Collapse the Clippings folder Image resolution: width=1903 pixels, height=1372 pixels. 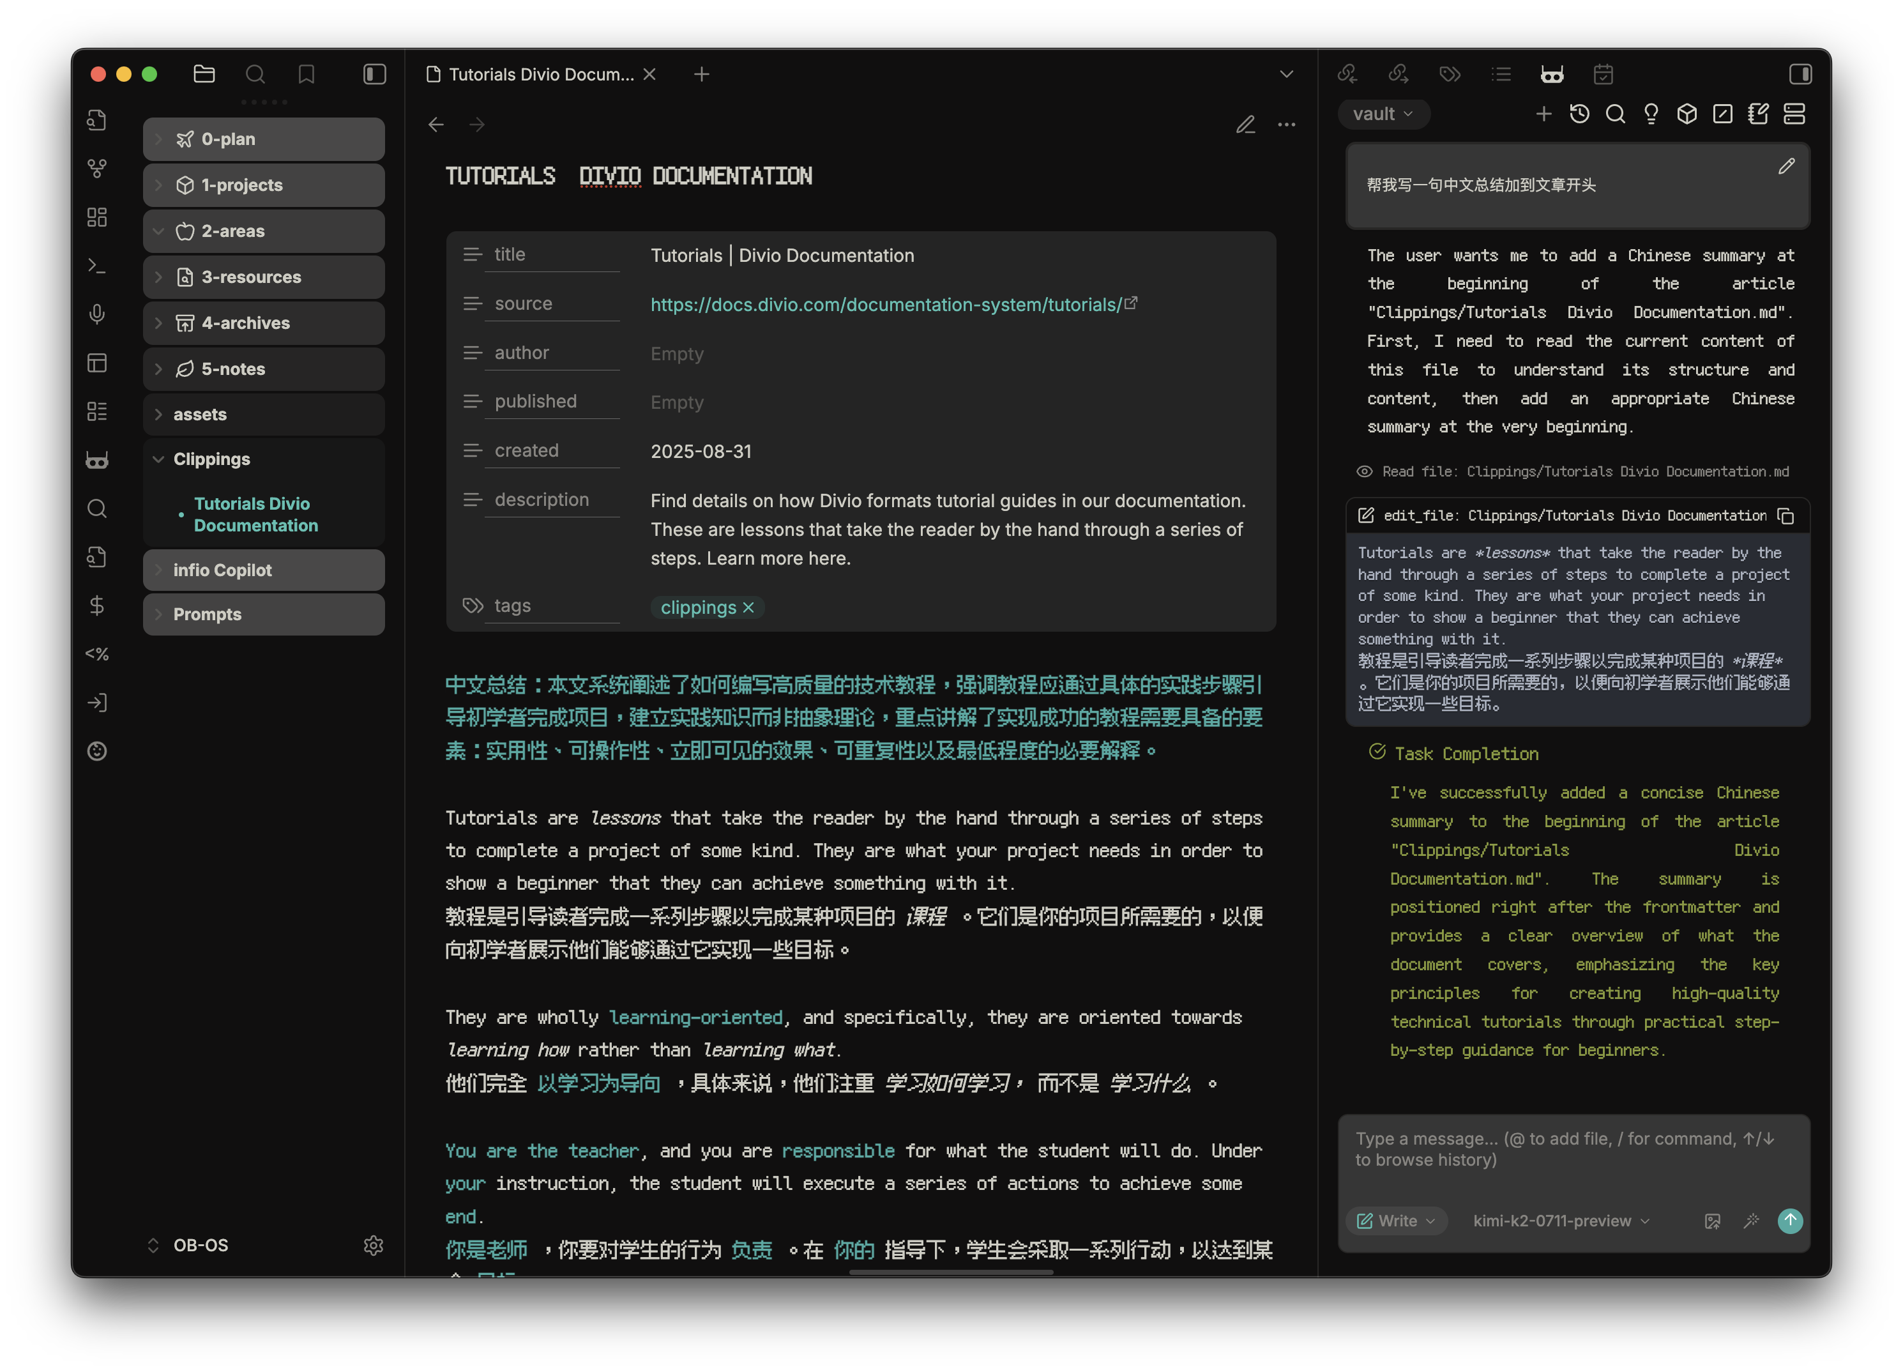264,460
